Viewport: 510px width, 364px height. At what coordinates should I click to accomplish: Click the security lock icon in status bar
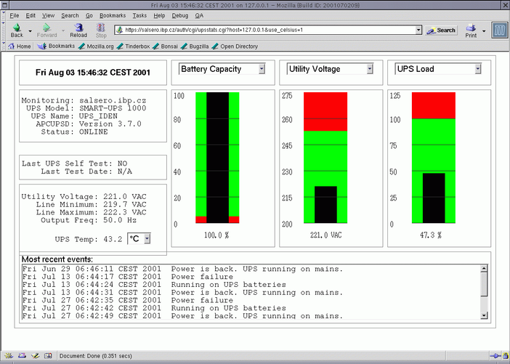(x=505, y=356)
